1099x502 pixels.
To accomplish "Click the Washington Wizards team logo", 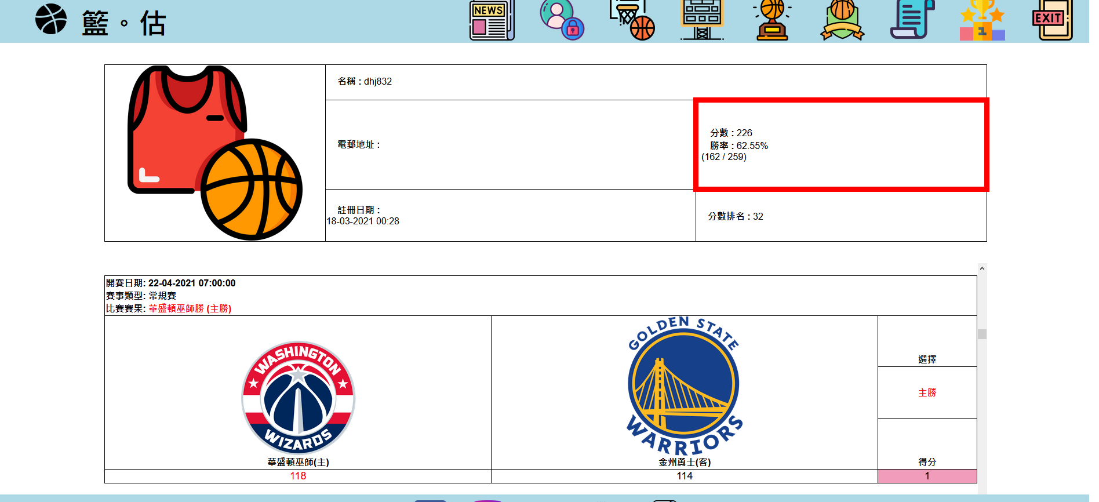I will tap(298, 398).
